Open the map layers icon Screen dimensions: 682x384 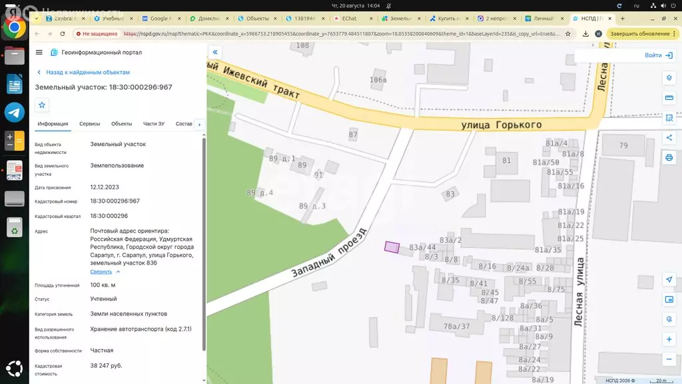coord(669,78)
